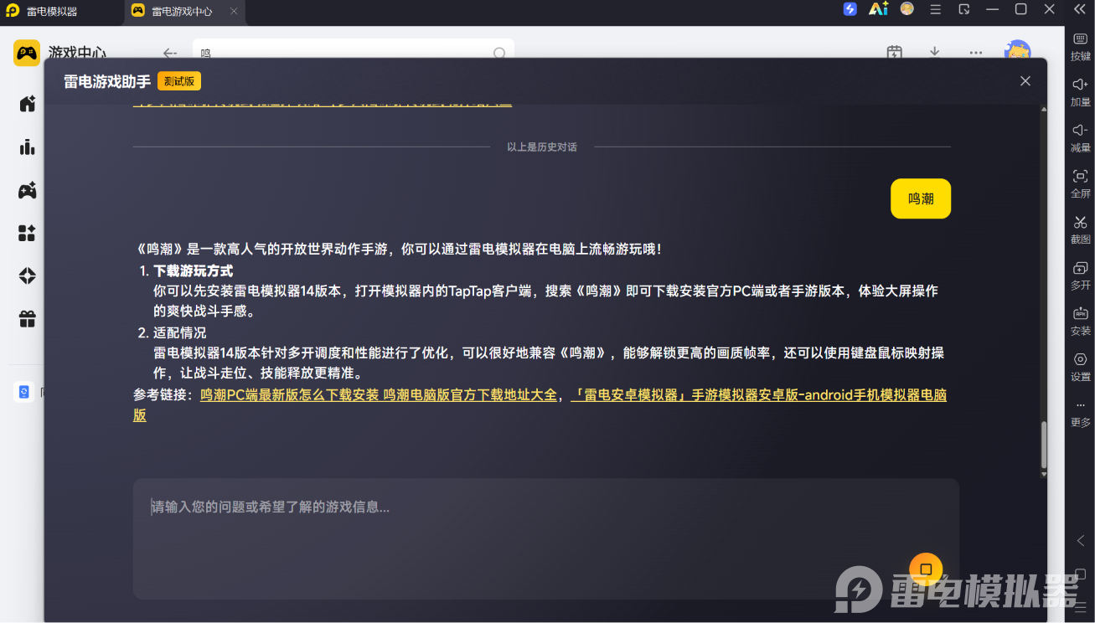This screenshot has height=623, width=1095.
Task: Click the Android back arrow in right sidebar
Action: pyautogui.click(x=1081, y=541)
